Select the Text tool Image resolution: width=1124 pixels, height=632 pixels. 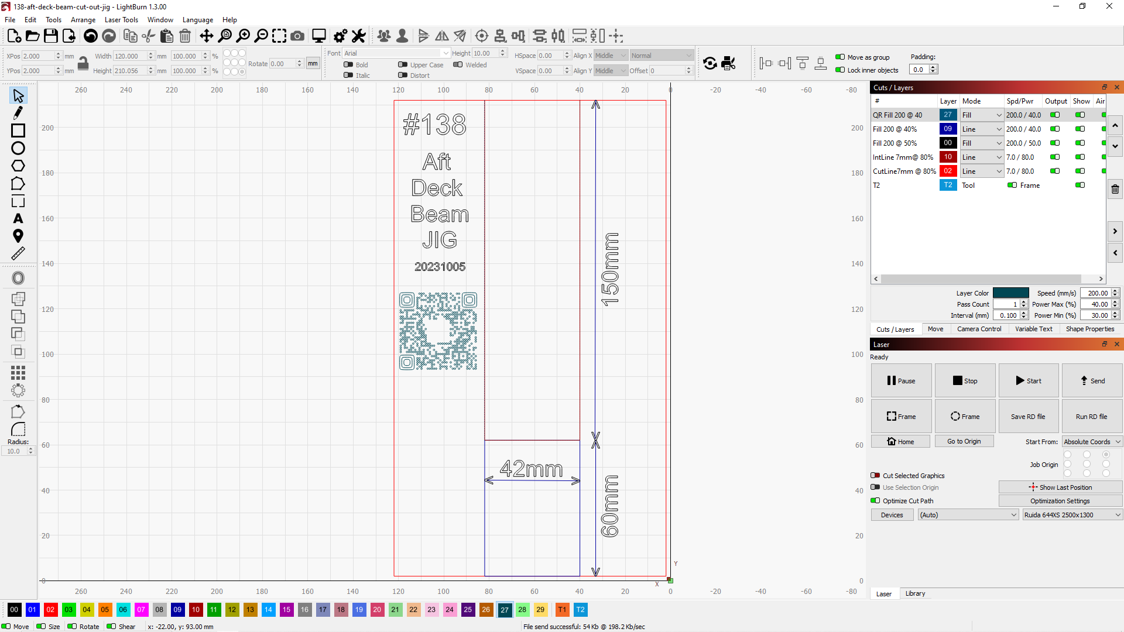[x=18, y=218]
